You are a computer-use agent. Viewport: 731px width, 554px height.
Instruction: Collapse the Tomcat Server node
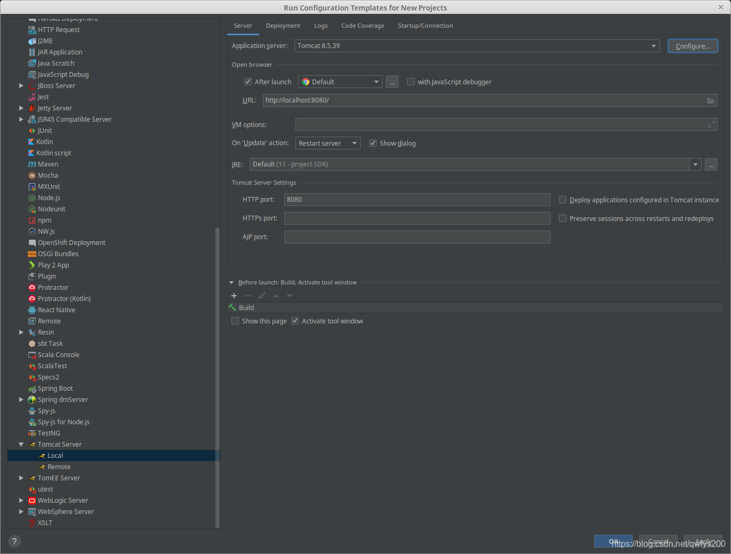(x=21, y=445)
